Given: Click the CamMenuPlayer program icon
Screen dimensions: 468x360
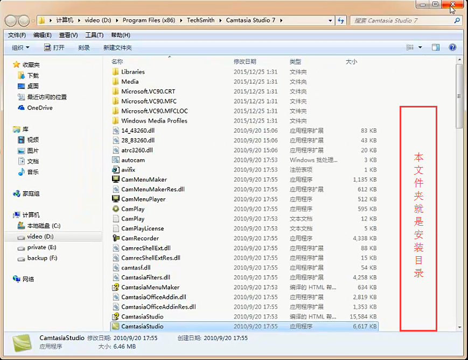Looking at the screenshot, I should 115,199.
